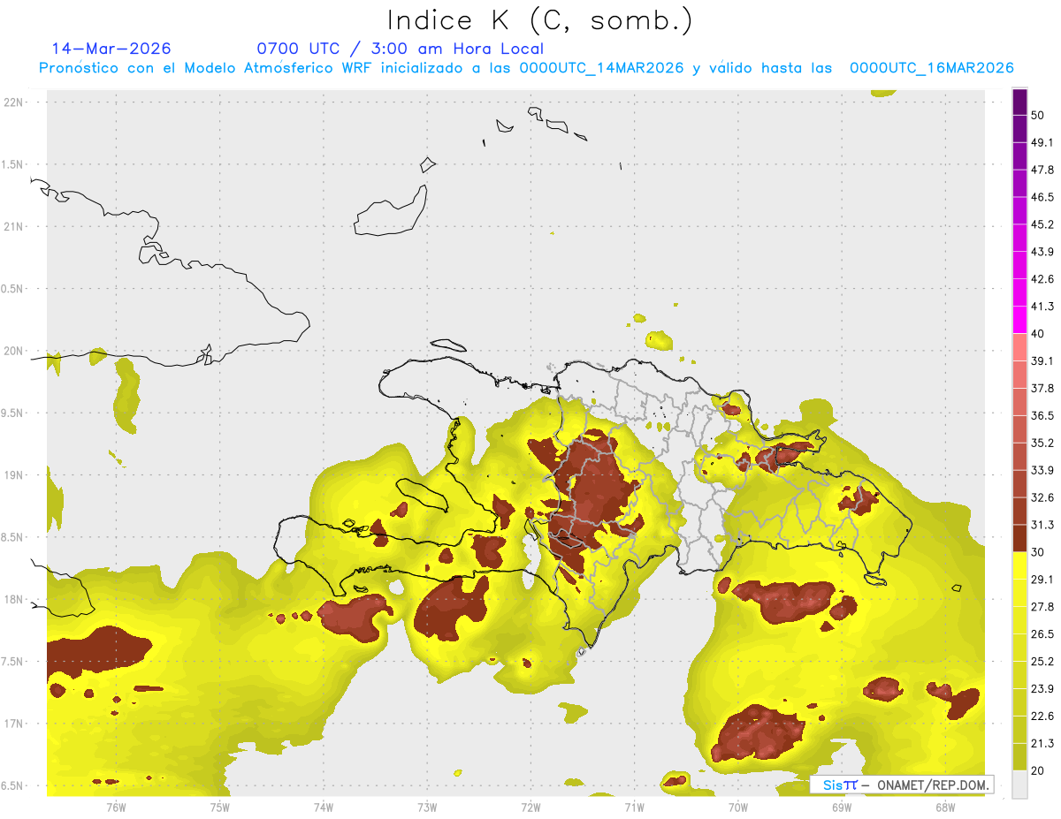Screen dimensions: 1061x819
Task: Click the 18N latitude label
Action: pos(13,599)
